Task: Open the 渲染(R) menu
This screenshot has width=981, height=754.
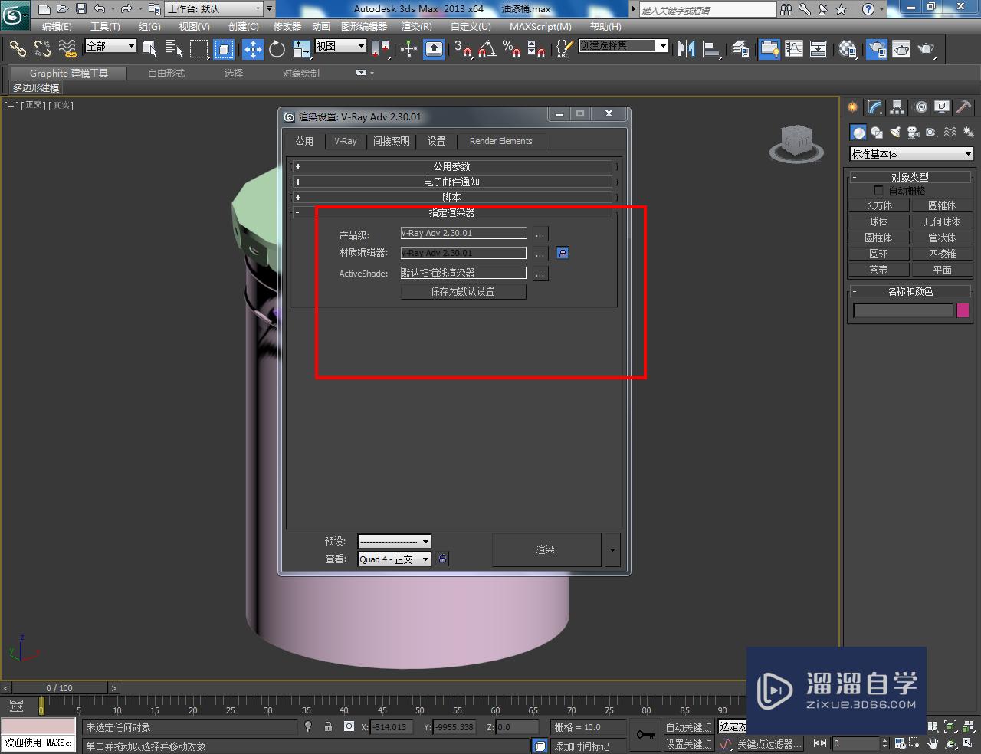Action: [416, 26]
